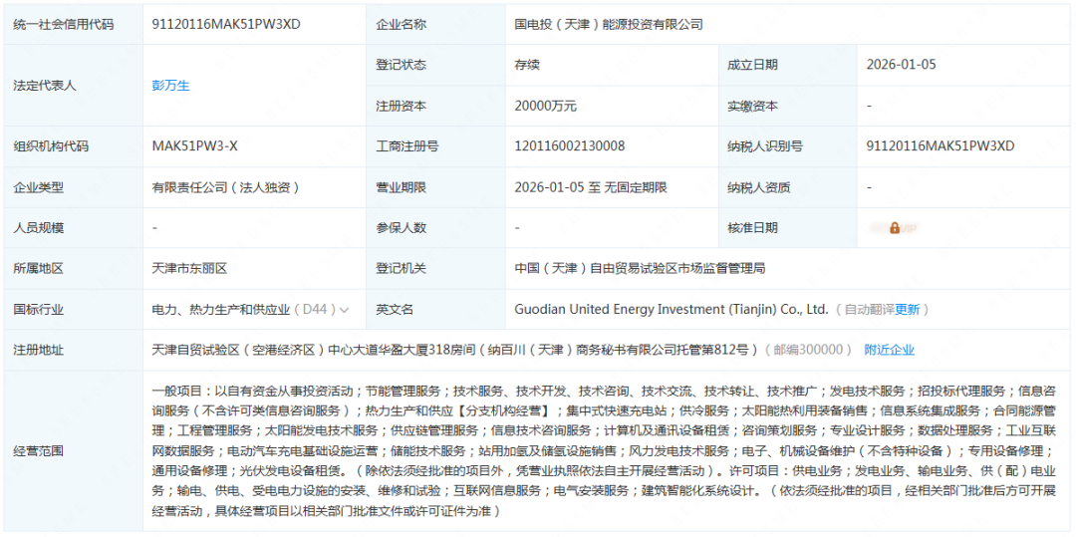The height and width of the screenshot is (537, 1076).
Task: Open legal representative 彭万生 profile link
Action: (x=170, y=86)
